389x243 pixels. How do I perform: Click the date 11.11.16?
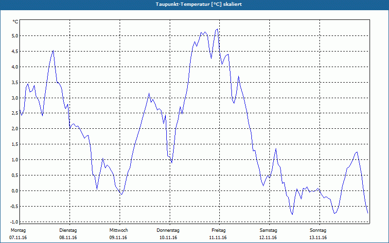point(218,238)
